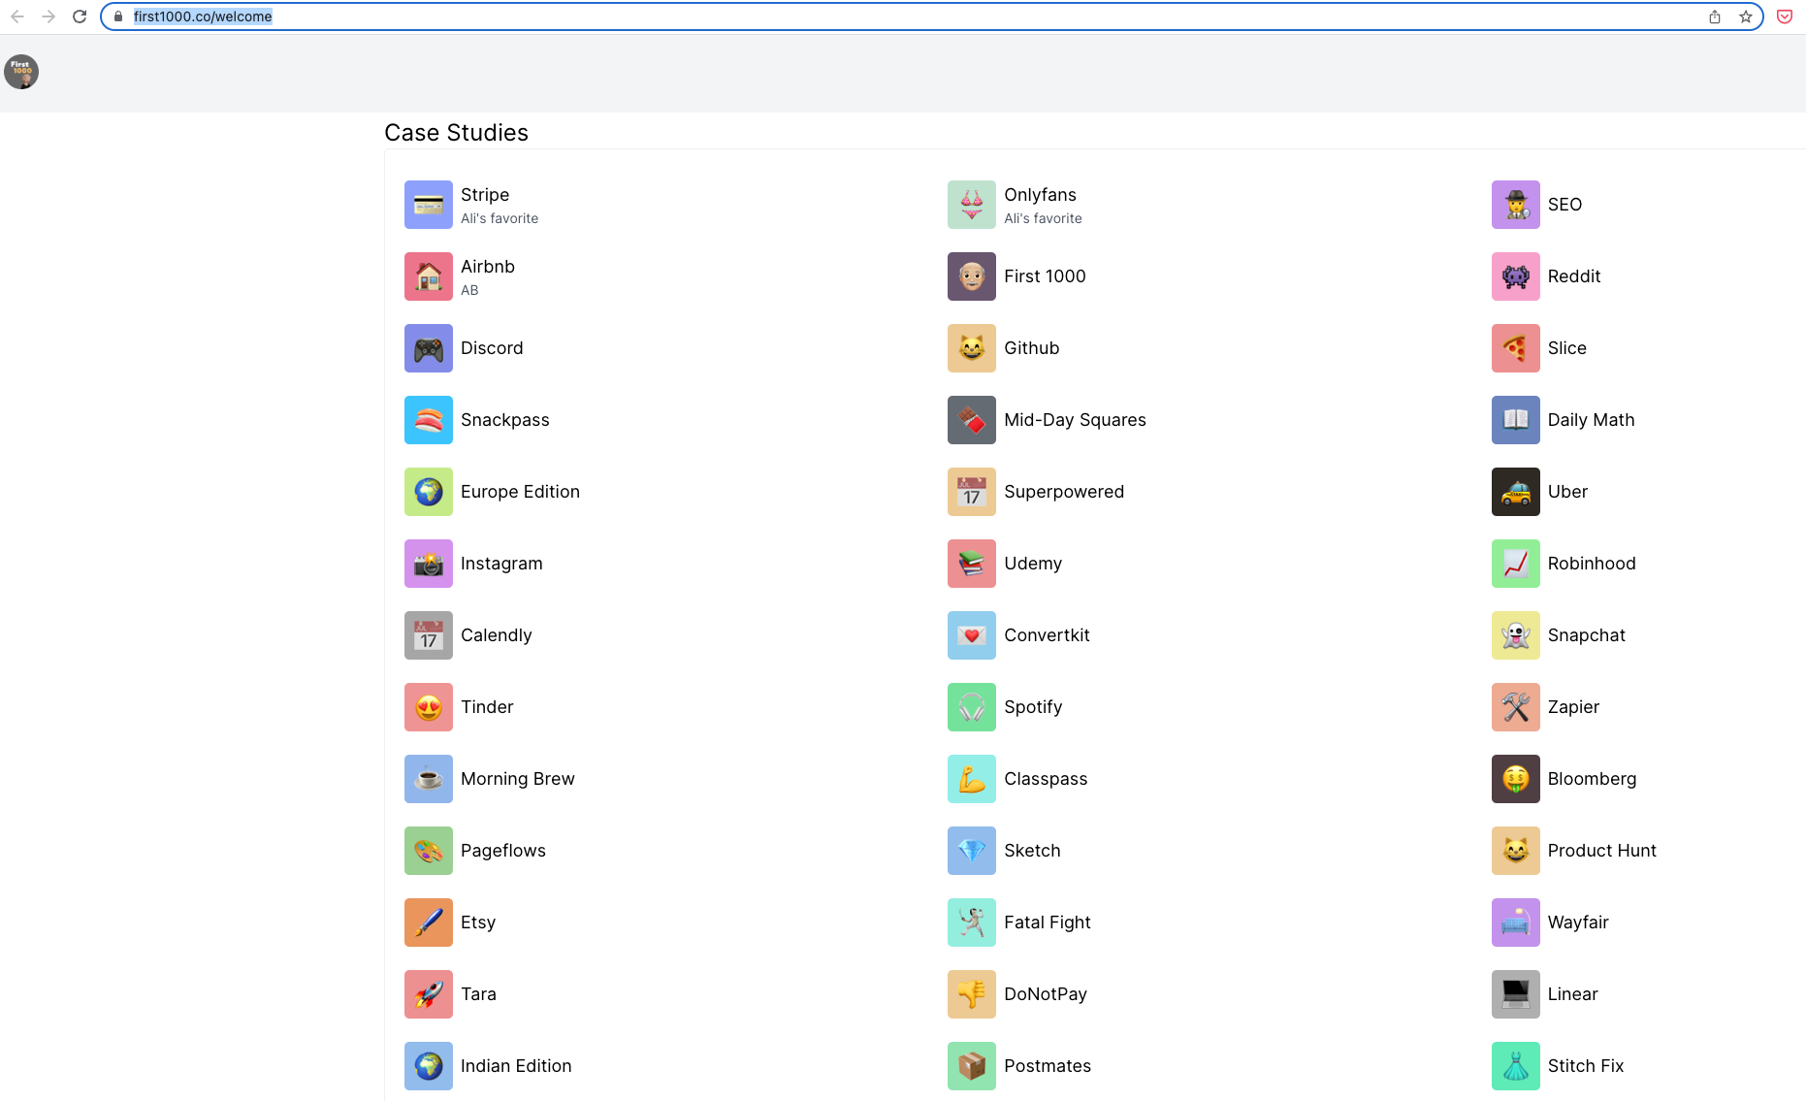The height and width of the screenshot is (1101, 1806).
Task: Open the Indian Edition globe icon
Action: (x=429, y=1066)
